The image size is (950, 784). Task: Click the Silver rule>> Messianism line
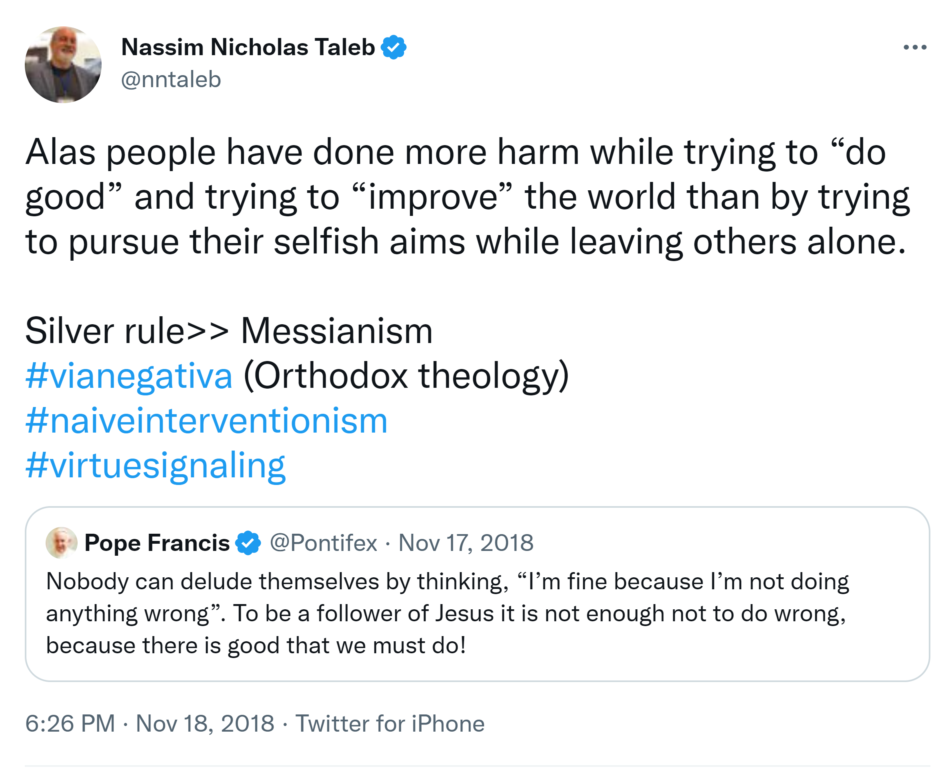[228, 331]
